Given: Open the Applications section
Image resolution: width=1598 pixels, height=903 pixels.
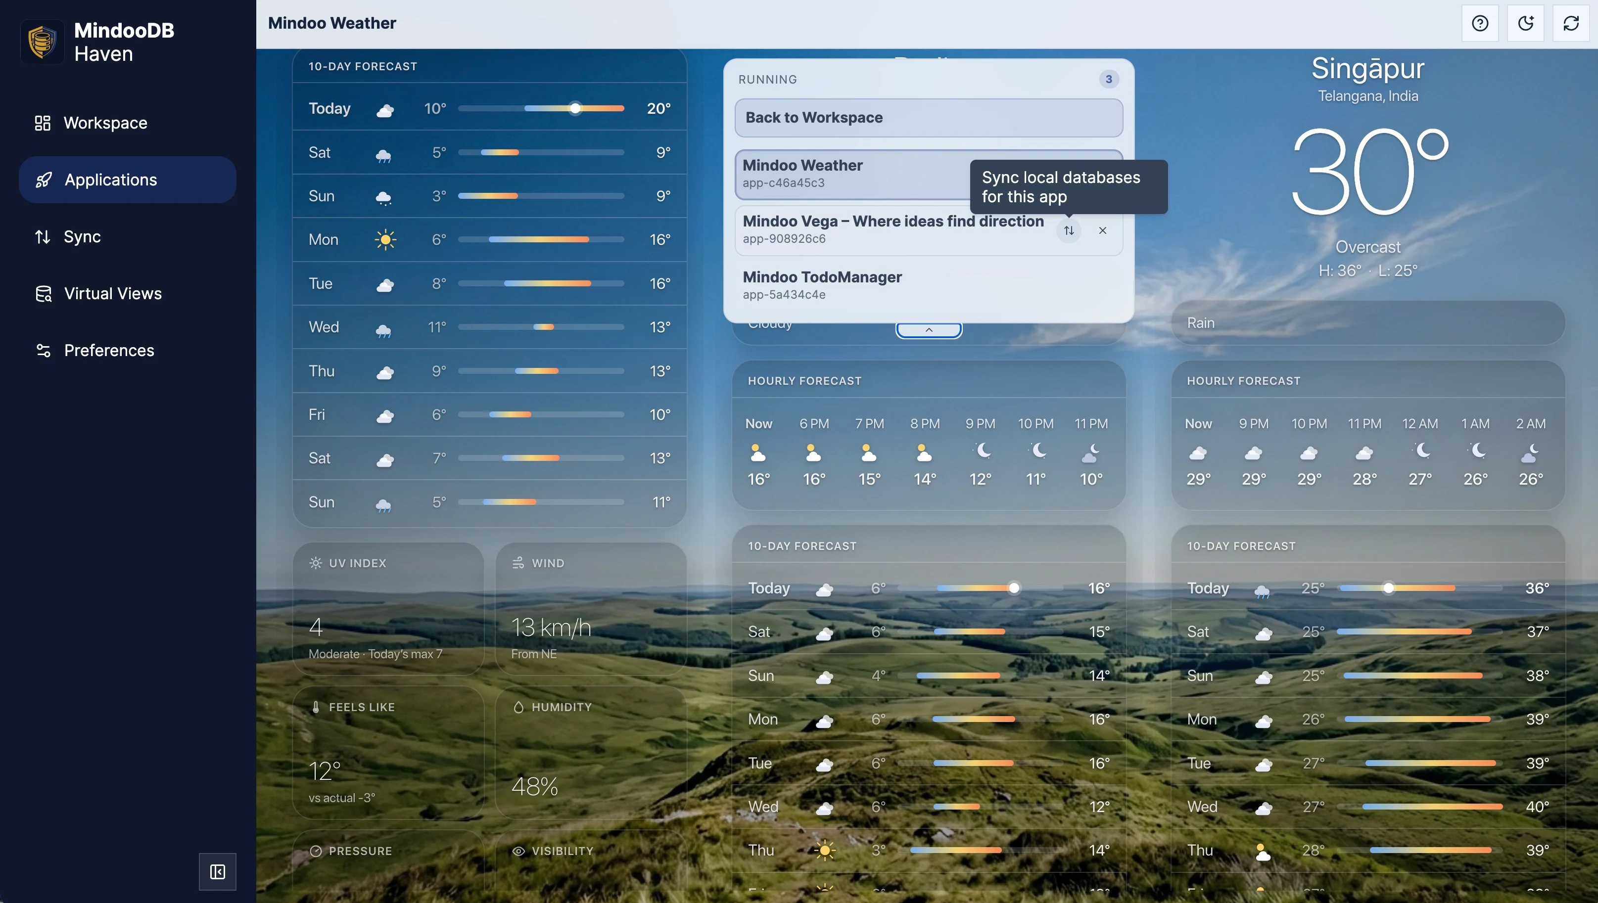Looking at the screenshot, I should tap(110, 180).
